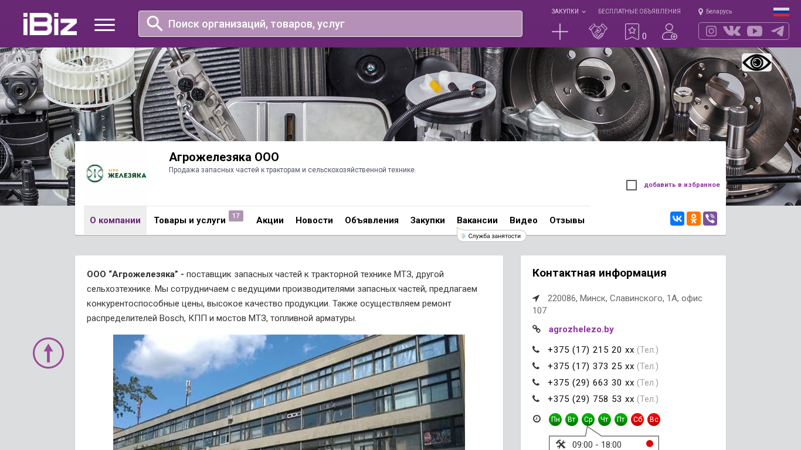This screenshot has height=450, width=801.
Task: Switch language via Russian flag
Action: [x=781, y=12]
